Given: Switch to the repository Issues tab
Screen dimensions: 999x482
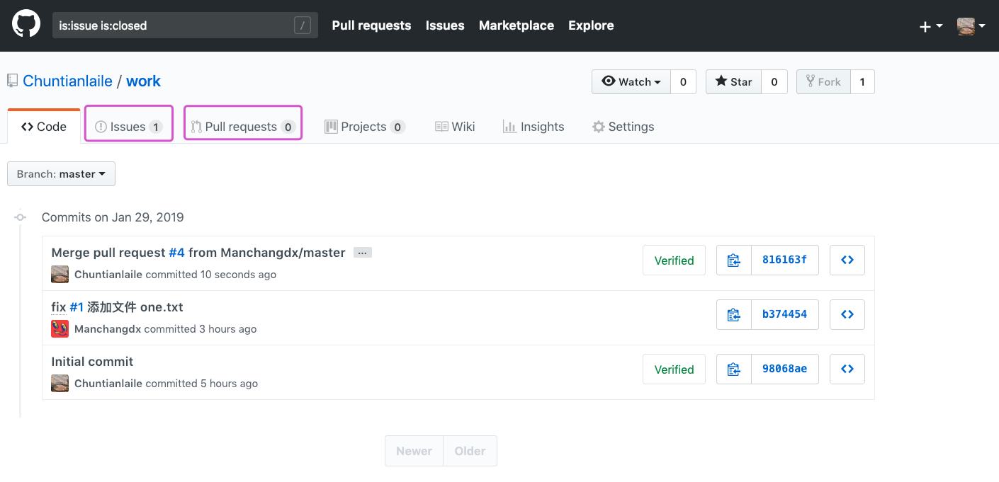Looking at the screenshot, I should tap(129, 127).
